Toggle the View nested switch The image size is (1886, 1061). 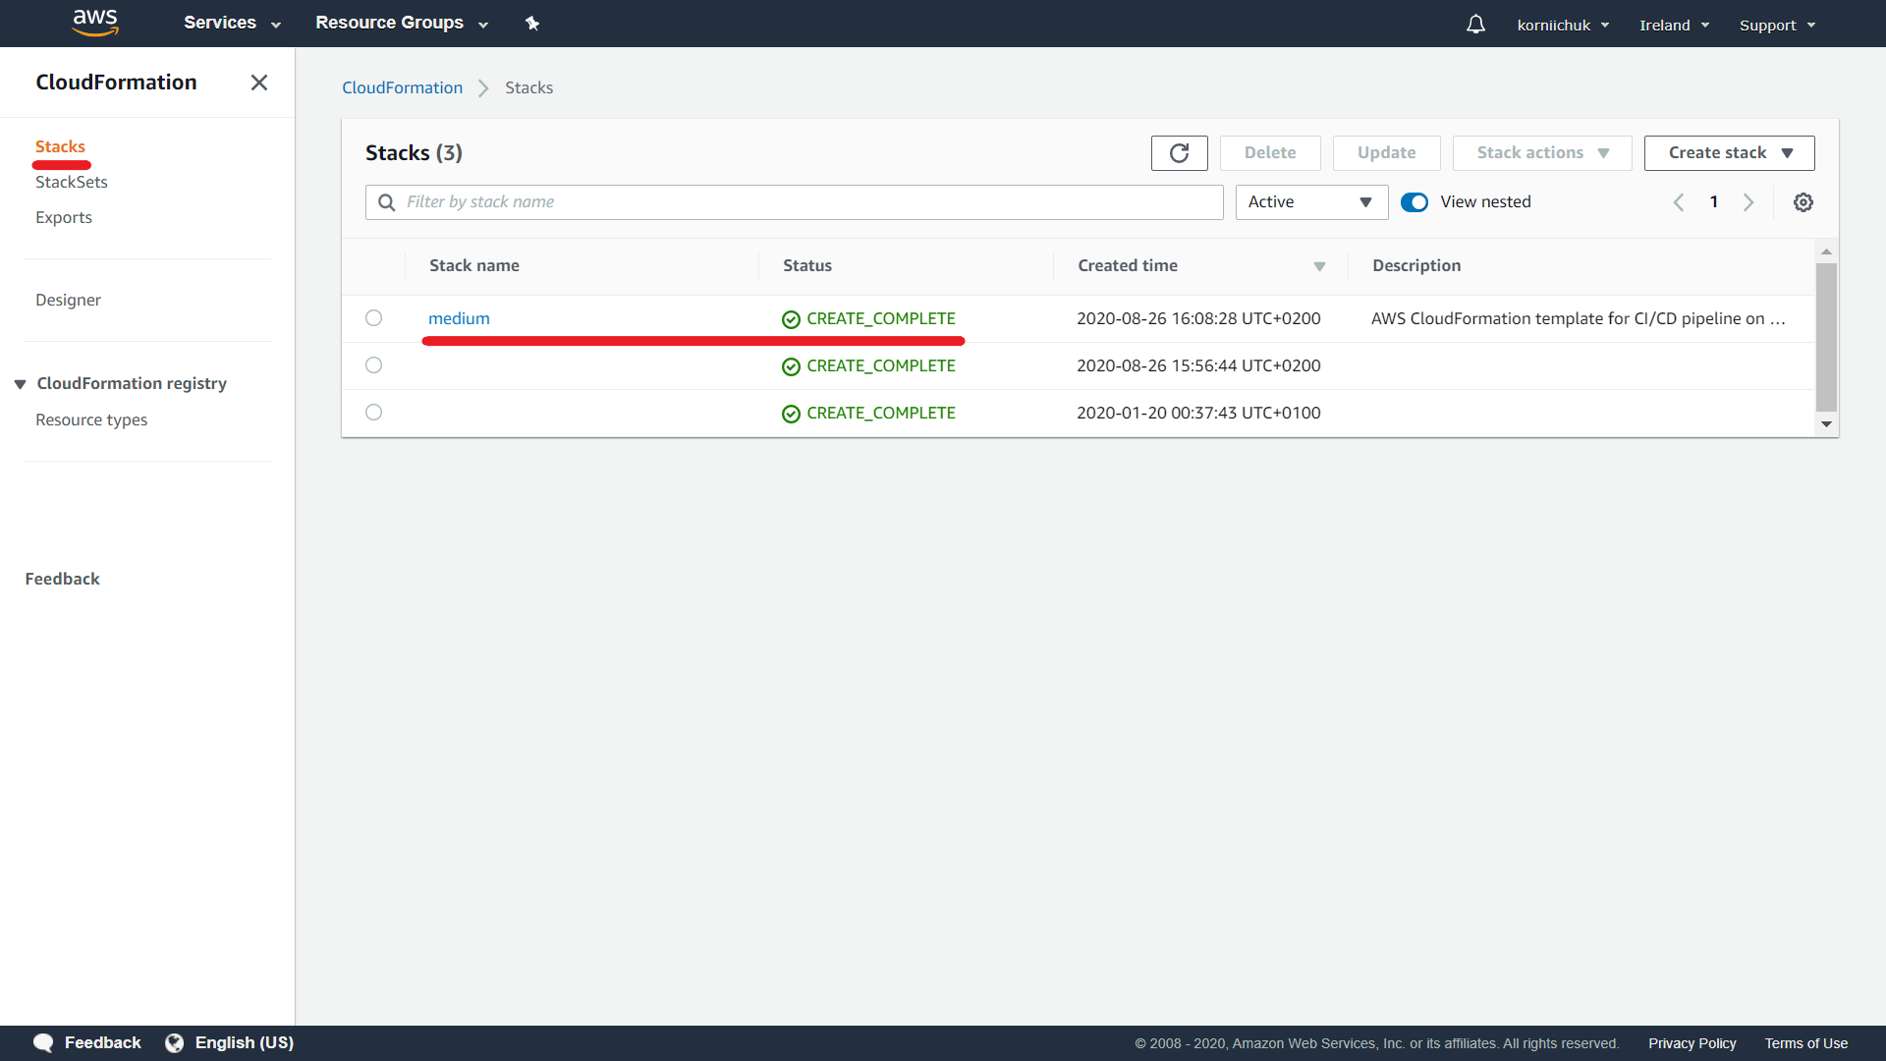(x=1414, y=202)
